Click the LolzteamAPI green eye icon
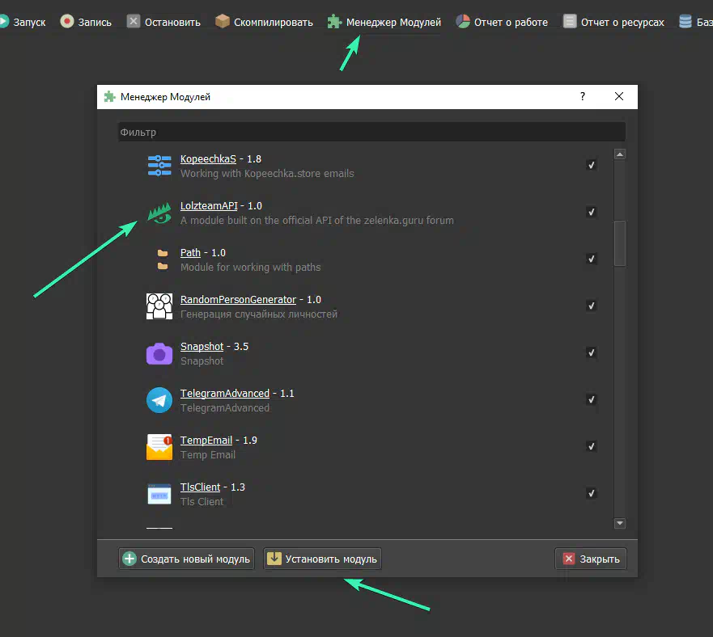This screenshot has height=637, width=713. 159,213
